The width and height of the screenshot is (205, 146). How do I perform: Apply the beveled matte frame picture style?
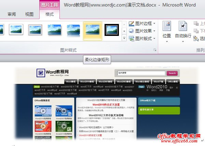pyautogui.click(x=35, y=30)
